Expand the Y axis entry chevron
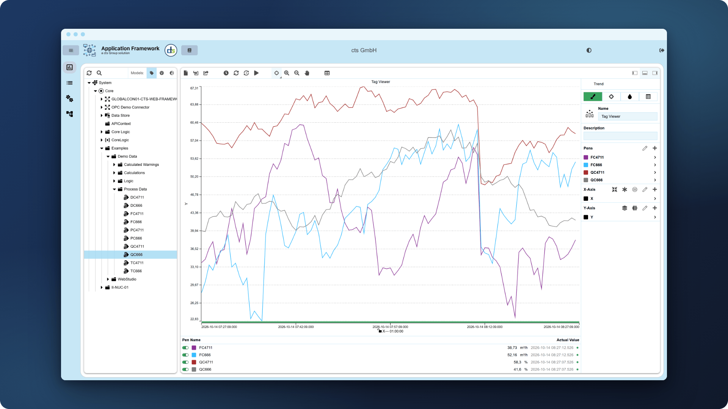728x409 pixels. click(x=655, y=217)
